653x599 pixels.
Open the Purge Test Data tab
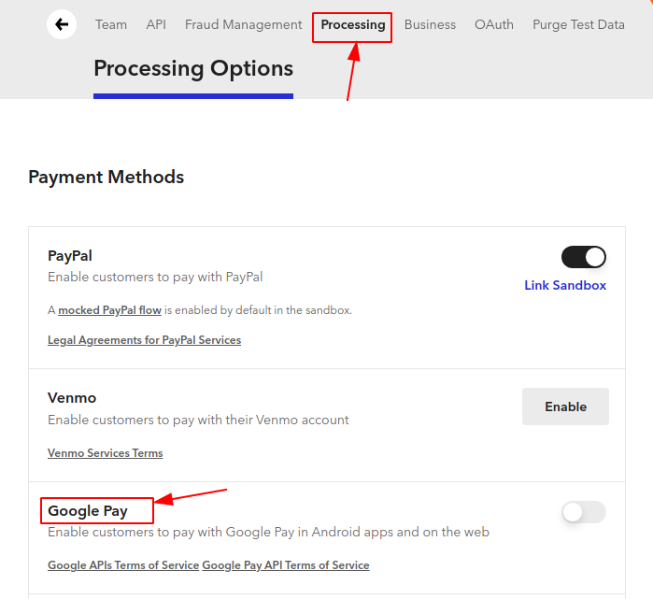tap(578, 24)
